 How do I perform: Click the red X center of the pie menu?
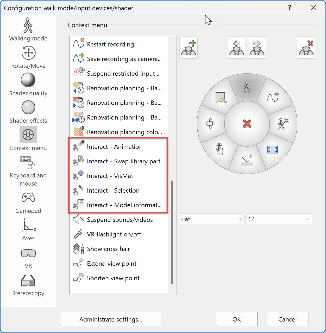[x=247, y=124]
